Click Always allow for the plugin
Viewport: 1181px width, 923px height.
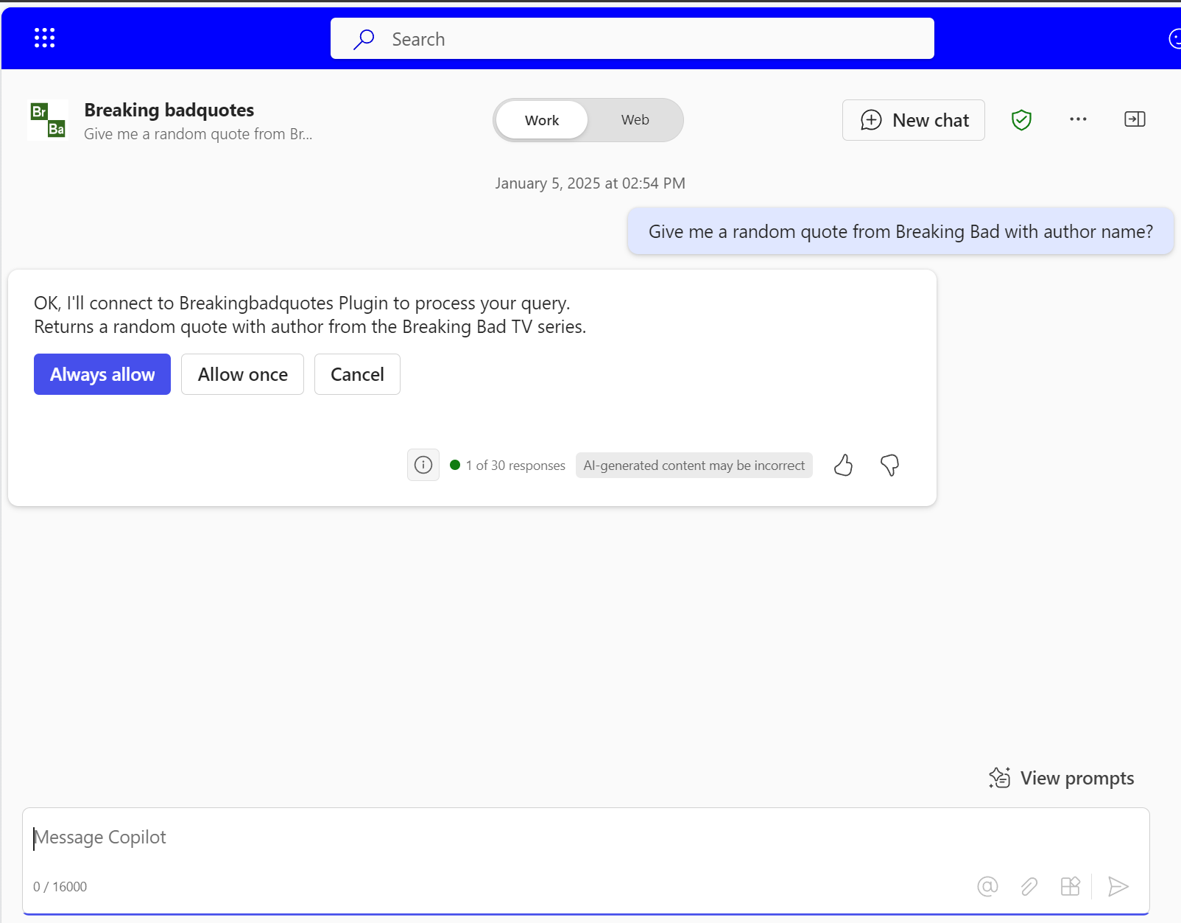102,374
